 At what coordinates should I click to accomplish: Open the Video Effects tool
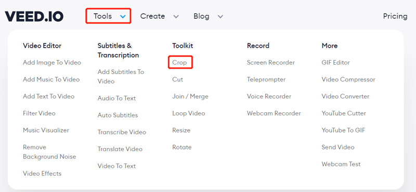(42, 173)
